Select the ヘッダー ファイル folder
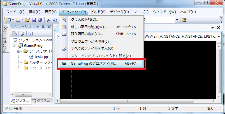The width and height of the screenshot is (225, 114). click(x=38, y=62)
